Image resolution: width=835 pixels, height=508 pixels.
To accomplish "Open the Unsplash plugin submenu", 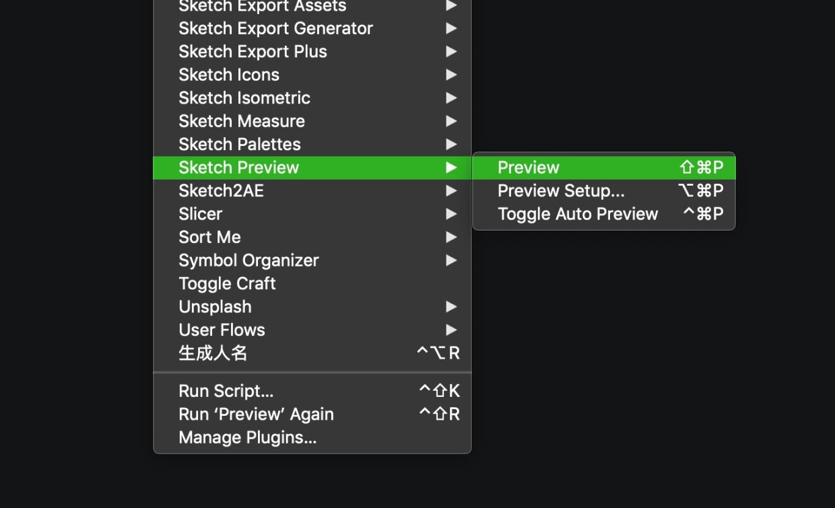I will coord(312,307).
